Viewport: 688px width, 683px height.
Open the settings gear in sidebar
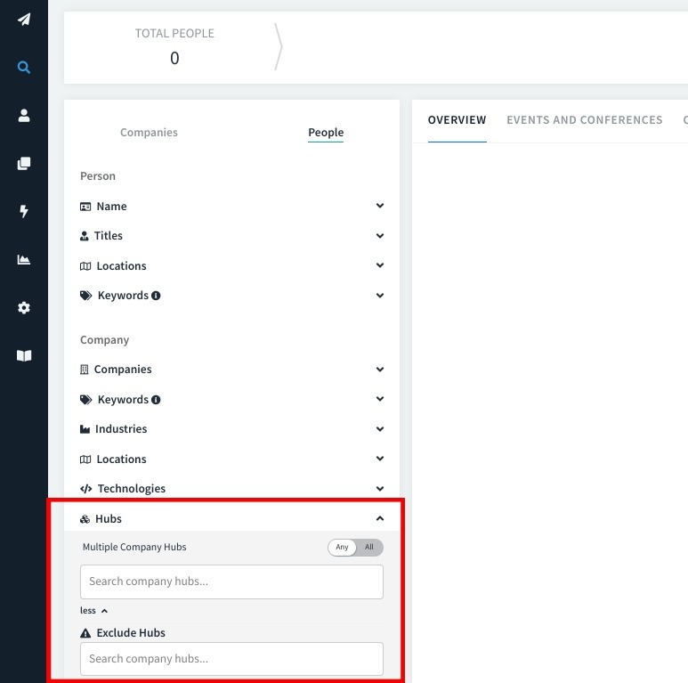point(24,308)
